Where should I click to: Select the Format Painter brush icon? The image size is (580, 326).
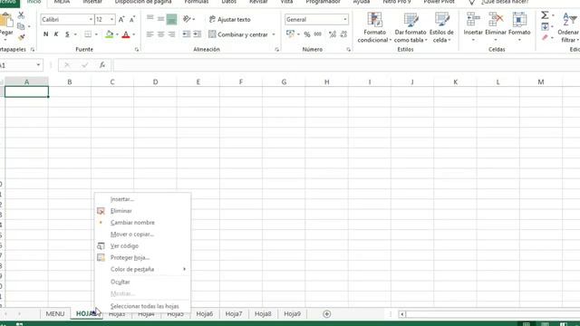click(22, 37)
